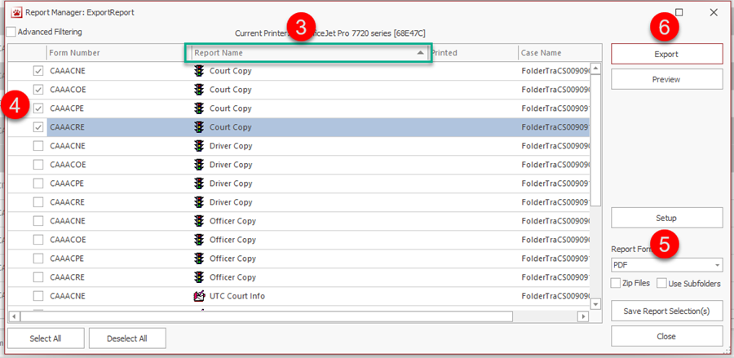The height and width of the screenshot is (358, 734).
Task: Click the down arrow of the vertical scrollbar
Action: coord(595,303)
